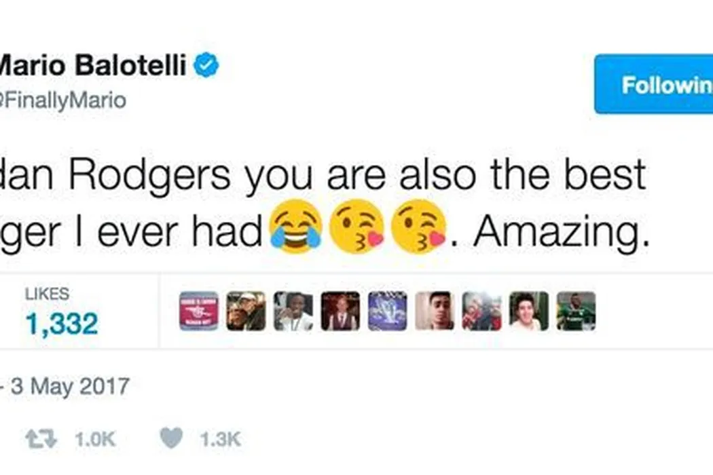Open the 1,332 likes count
The image size is (713, 475).
coord(61,322)
